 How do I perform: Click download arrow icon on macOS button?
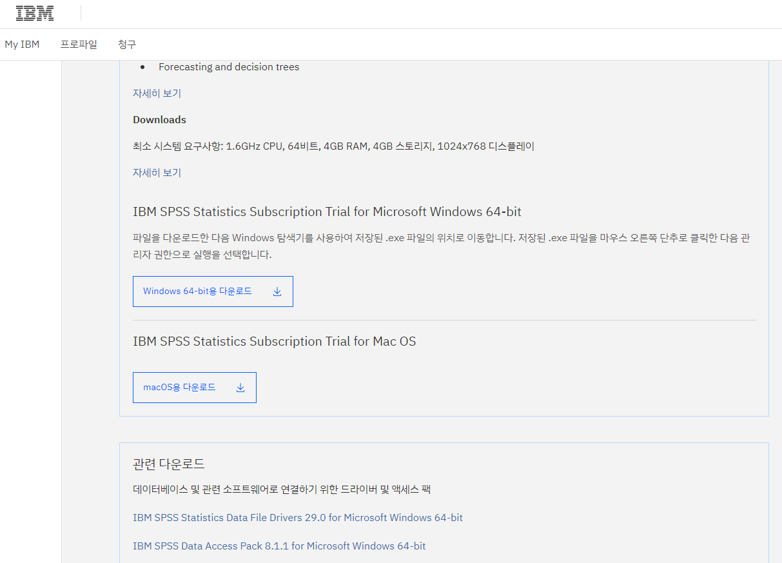(240, 388)
